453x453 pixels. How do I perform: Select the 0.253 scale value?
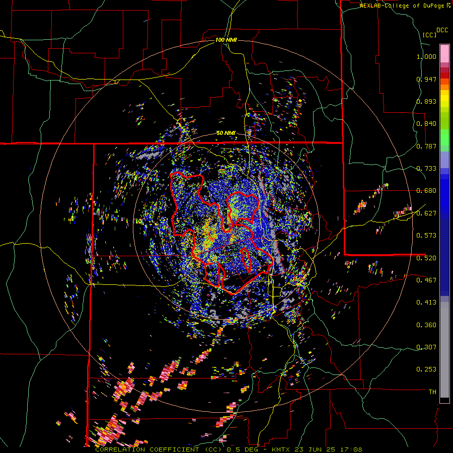(x=426, y=369)
